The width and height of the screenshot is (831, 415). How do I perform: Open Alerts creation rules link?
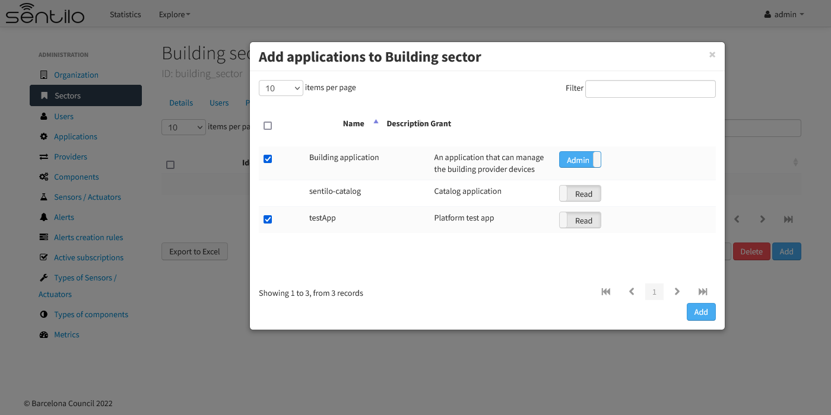(88, 237)
